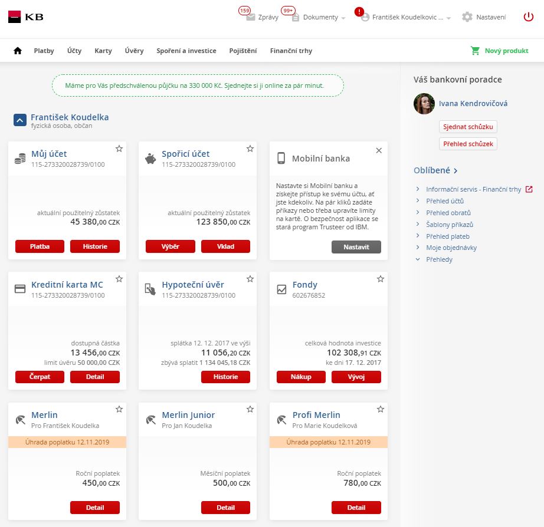Open the Platby menu item
The image size is (544, 527).
pyautogui.click(x=44, y=51)
